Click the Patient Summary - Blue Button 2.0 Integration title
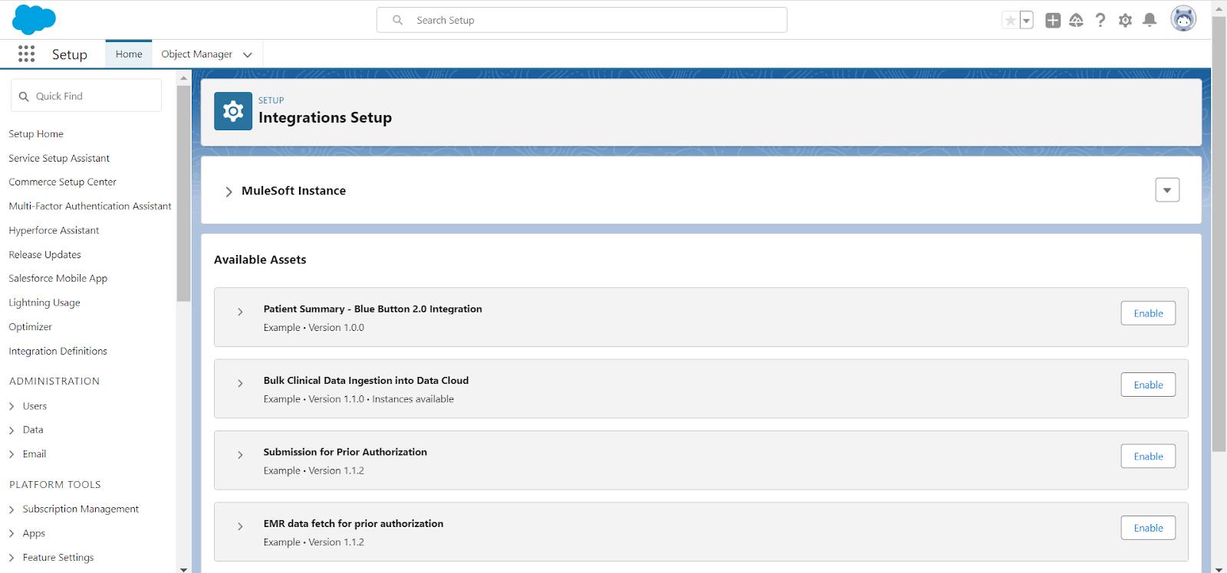This screenshot has width=1227, height=573. tap(373, 309)
